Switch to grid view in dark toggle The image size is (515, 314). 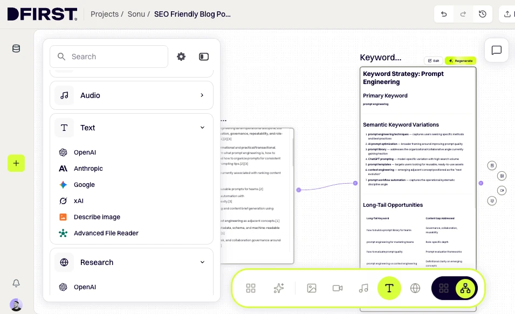tap(444, 288)
